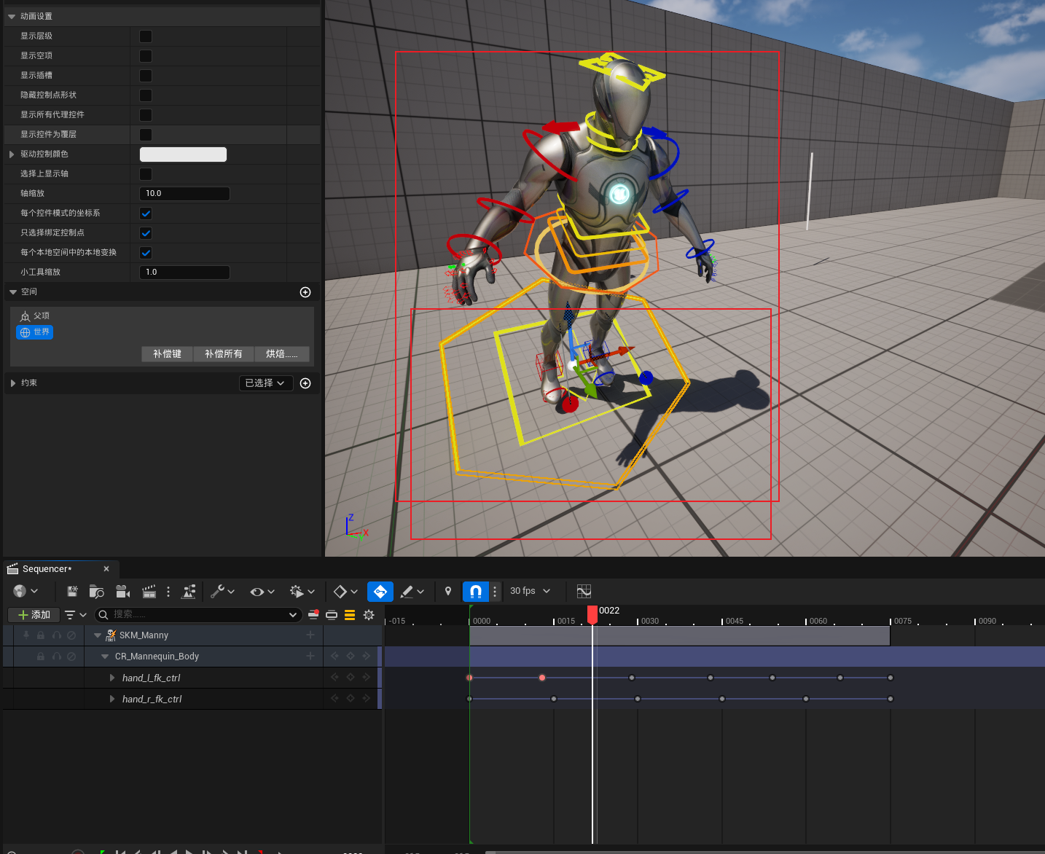Jump to previous key on CR_Mannequin_Body row
Screen dimensions: 1045x854
[335, 657]
